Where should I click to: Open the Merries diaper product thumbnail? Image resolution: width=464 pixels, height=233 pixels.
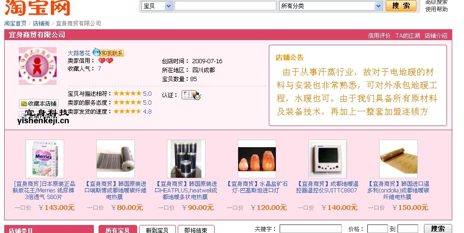(45, 159)
